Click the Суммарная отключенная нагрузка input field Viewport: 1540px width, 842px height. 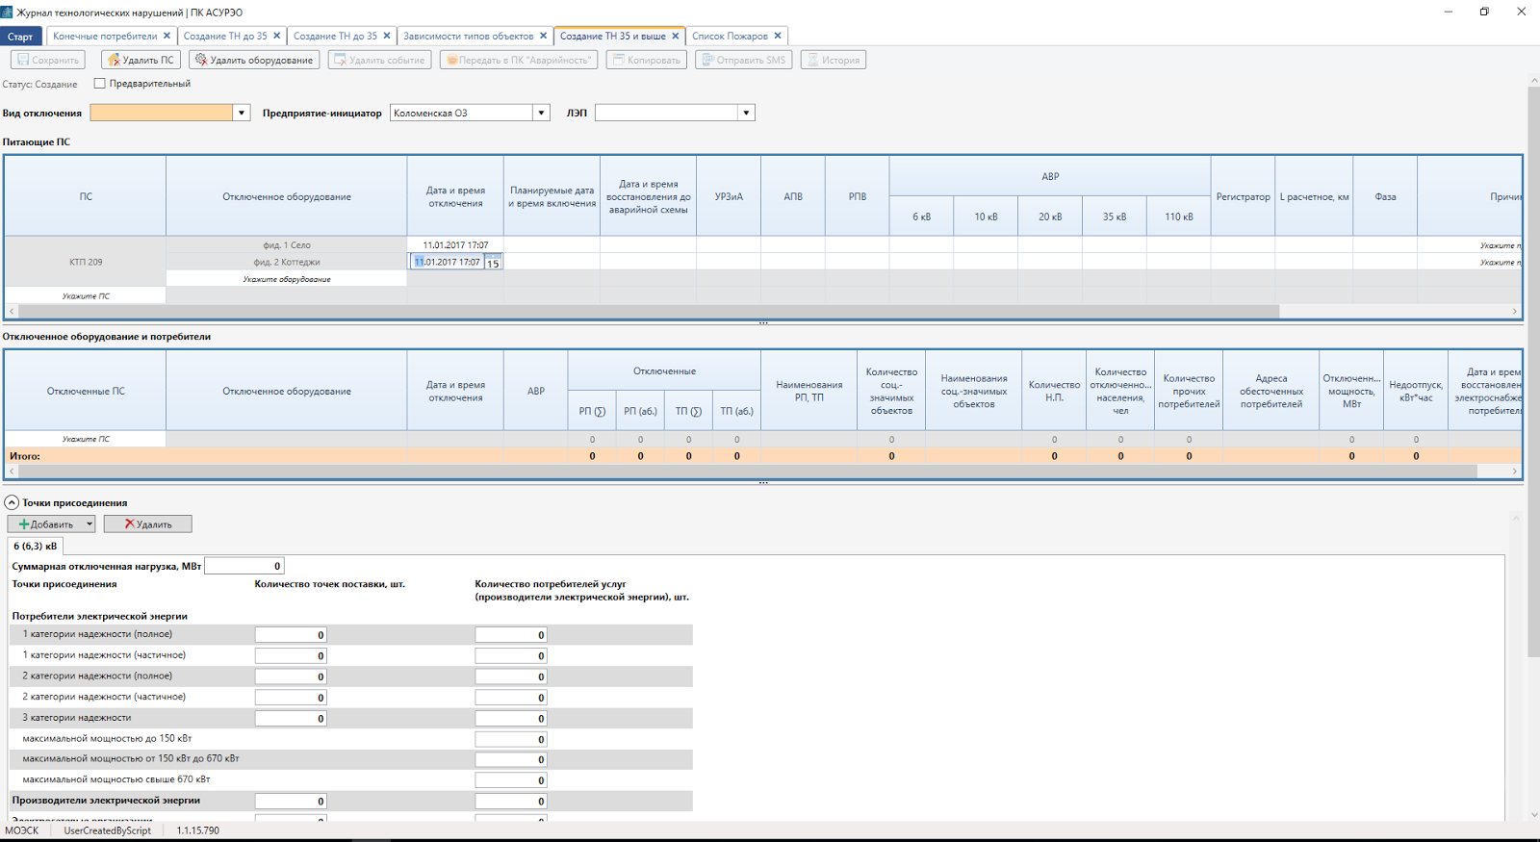click(244, 566)
